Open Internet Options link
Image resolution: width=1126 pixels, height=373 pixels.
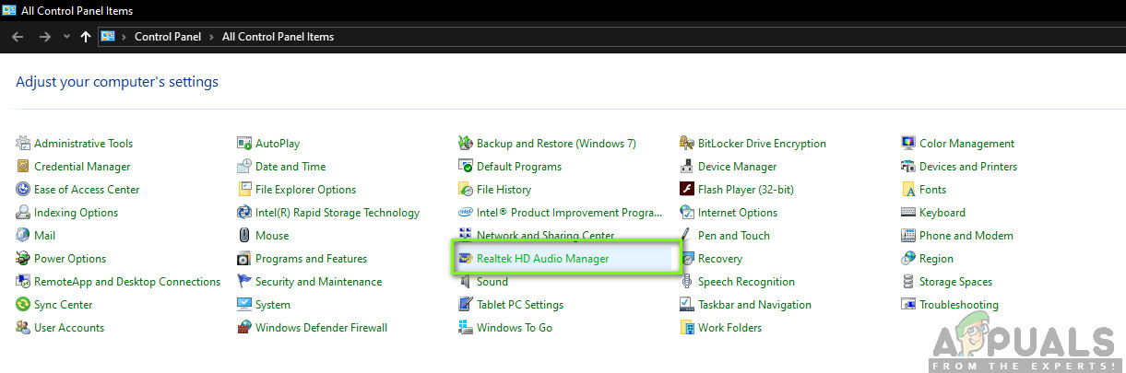coord(738,213)
